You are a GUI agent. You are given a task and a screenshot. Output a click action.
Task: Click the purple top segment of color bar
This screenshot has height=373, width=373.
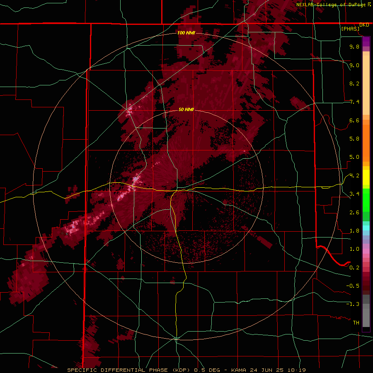[x=366, y=41]
